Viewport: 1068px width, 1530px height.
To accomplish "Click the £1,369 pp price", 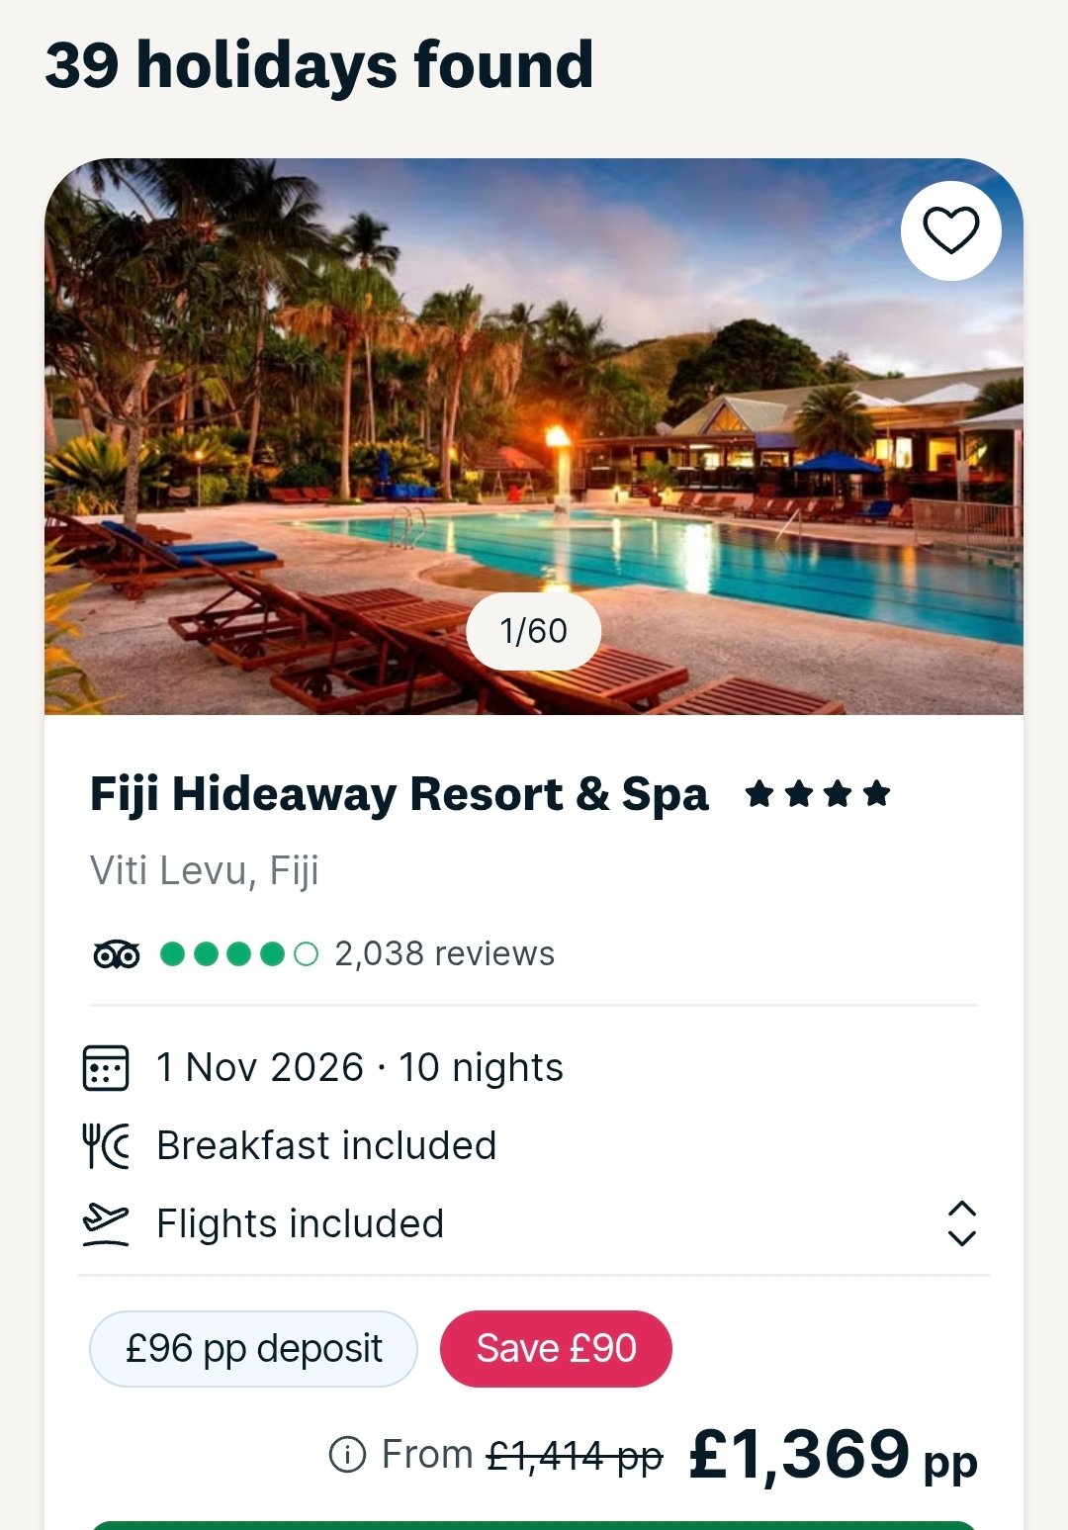I will [832, 1455].
